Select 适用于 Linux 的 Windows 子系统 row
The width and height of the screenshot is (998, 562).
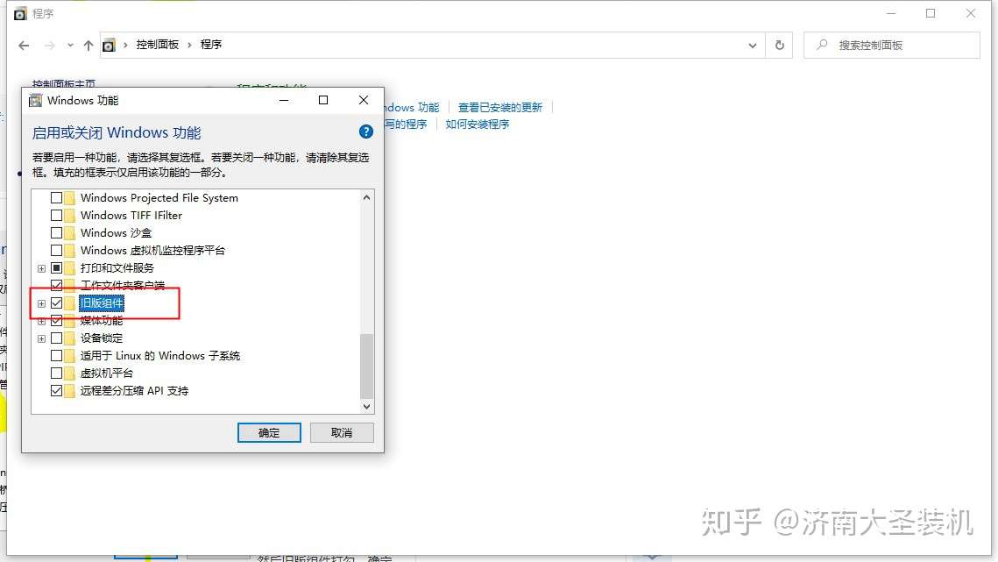point(160,356)
